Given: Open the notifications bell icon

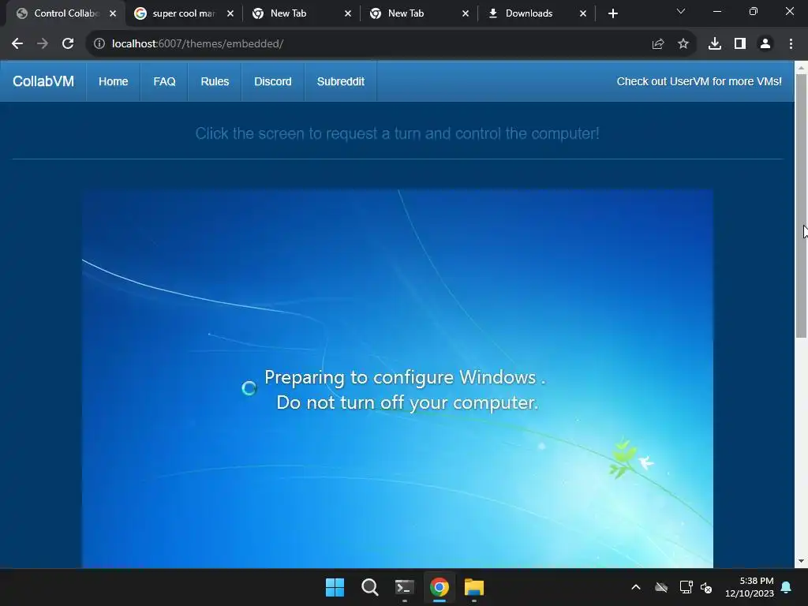Looking at the screenshot, I should (x=787, y=587).
